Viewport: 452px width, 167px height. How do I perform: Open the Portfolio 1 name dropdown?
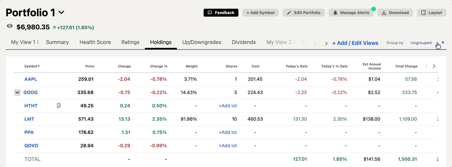tap(62, 13)
